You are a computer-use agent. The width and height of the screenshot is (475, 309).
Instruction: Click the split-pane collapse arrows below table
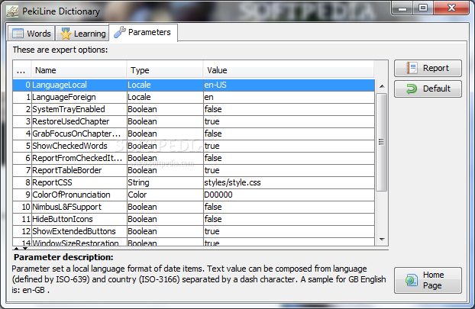click(x=21, y=248)
